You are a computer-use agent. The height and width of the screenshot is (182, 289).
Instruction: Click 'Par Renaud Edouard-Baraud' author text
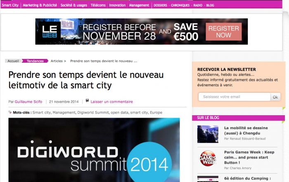[x=245, y=139]
